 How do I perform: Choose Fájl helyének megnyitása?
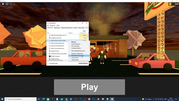[79, 56]
